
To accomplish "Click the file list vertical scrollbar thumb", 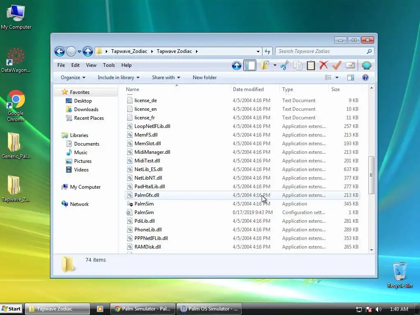I will point(371,175).
